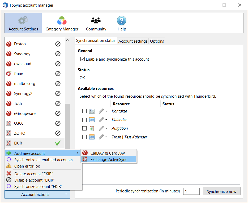This screenshot has height=203, width=248.
Task: Click the fruux account logo icon
Action: pyautogui.click(x=9, y=74)
